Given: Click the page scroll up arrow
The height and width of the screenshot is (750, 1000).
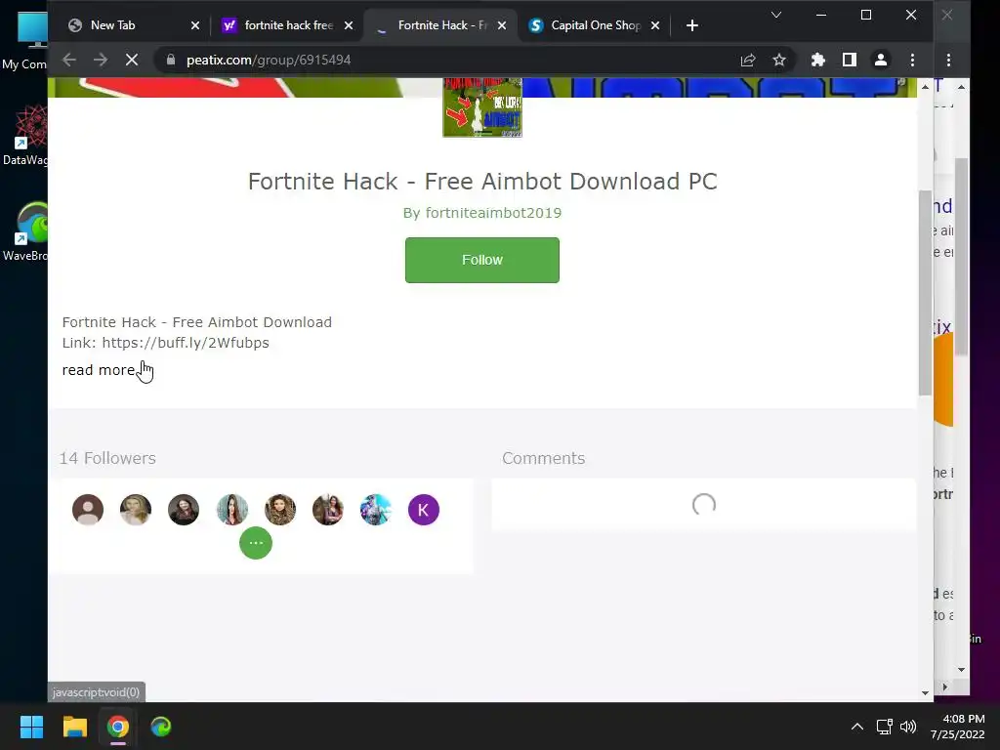Looking at the screenshot, I should 926,86.
